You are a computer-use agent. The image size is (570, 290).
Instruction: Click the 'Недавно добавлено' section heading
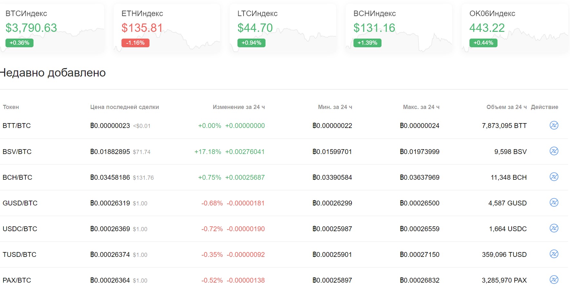click(x=53, y=73)
